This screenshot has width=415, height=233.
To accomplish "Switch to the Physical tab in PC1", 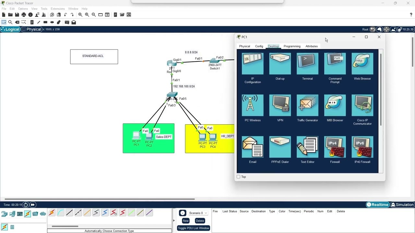I will pos(244,46).
